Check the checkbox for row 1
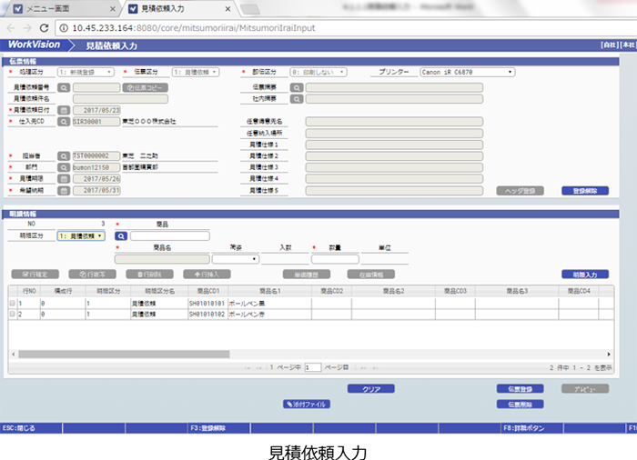Image resolution: width=637 pixels, height=460 pixels. pos(12,304)
